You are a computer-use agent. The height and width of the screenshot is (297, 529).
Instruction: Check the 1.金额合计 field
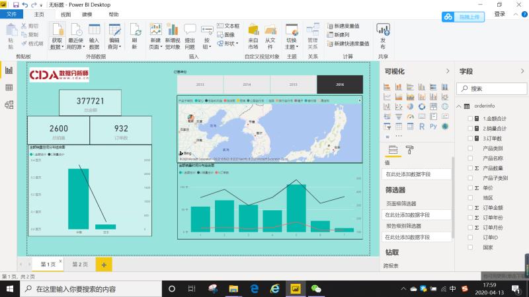[470, 119]
